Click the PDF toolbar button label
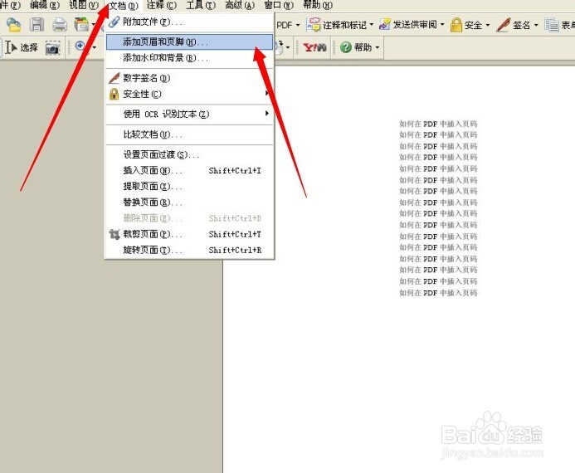The width and height of the screenshot is (575, 473). (285, 25)
